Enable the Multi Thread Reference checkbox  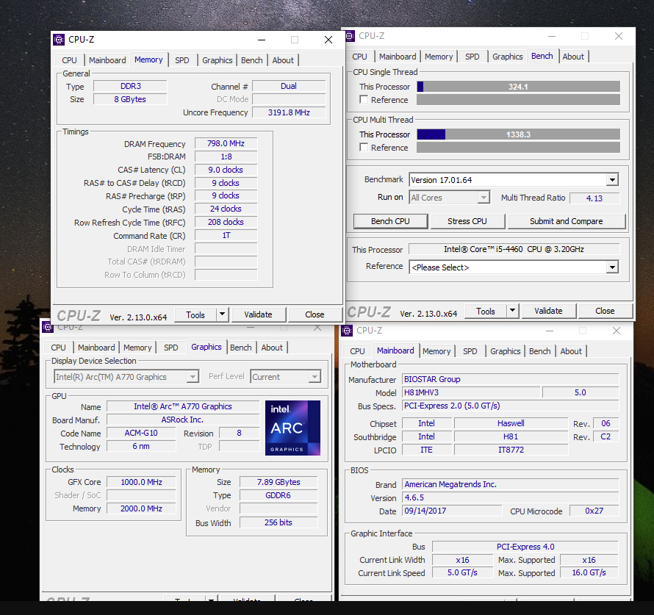point(364,147)
